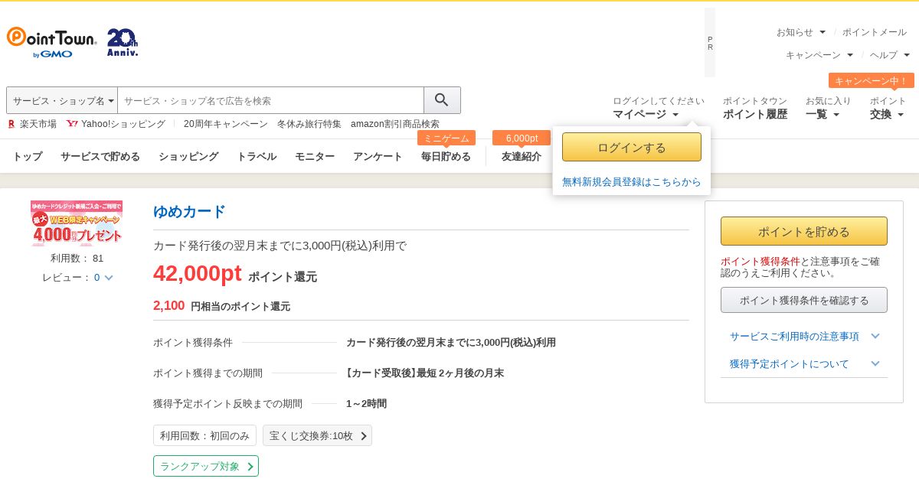Image resolution: width=919 pixels, height=482 pixels.
Task: Open the サービスで貯める tab
Action: [100, 156]
